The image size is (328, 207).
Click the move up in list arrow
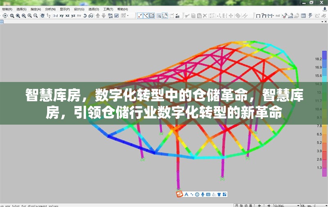pyautogui.click(x=98, y=16)
